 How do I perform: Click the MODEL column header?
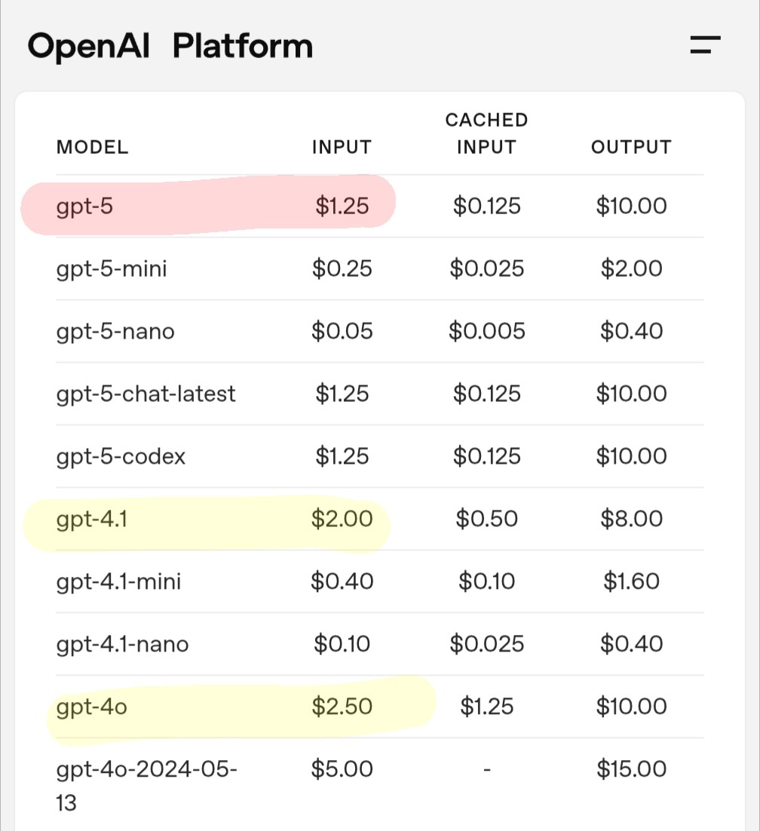(x=92, y=147)
